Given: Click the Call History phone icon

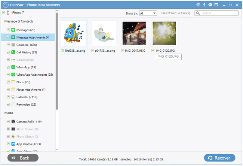Looking at the screenshot, I should [x=13, y=52].
